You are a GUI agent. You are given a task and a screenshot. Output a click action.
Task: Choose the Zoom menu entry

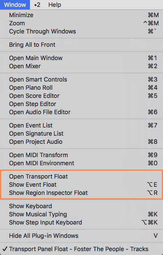(81, 23)
